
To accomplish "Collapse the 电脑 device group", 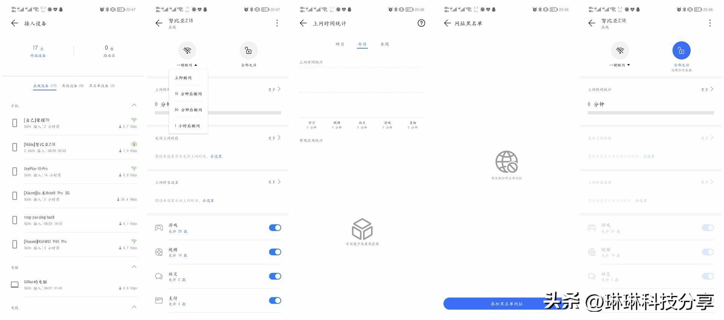I will pos(134,267).
